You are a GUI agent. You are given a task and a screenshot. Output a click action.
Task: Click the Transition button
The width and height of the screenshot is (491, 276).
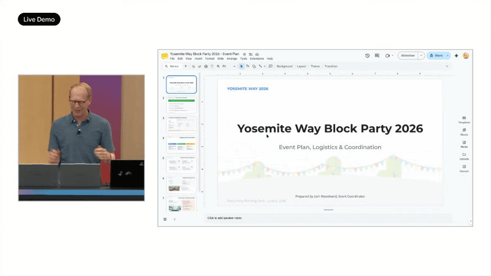(x=331, y=66)
